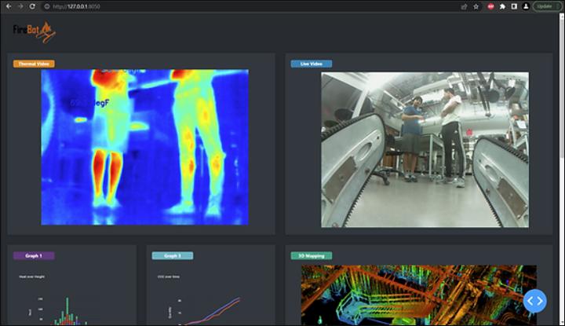Click the thermal camera video feed
565x326 pixels.
click(144, 147)
